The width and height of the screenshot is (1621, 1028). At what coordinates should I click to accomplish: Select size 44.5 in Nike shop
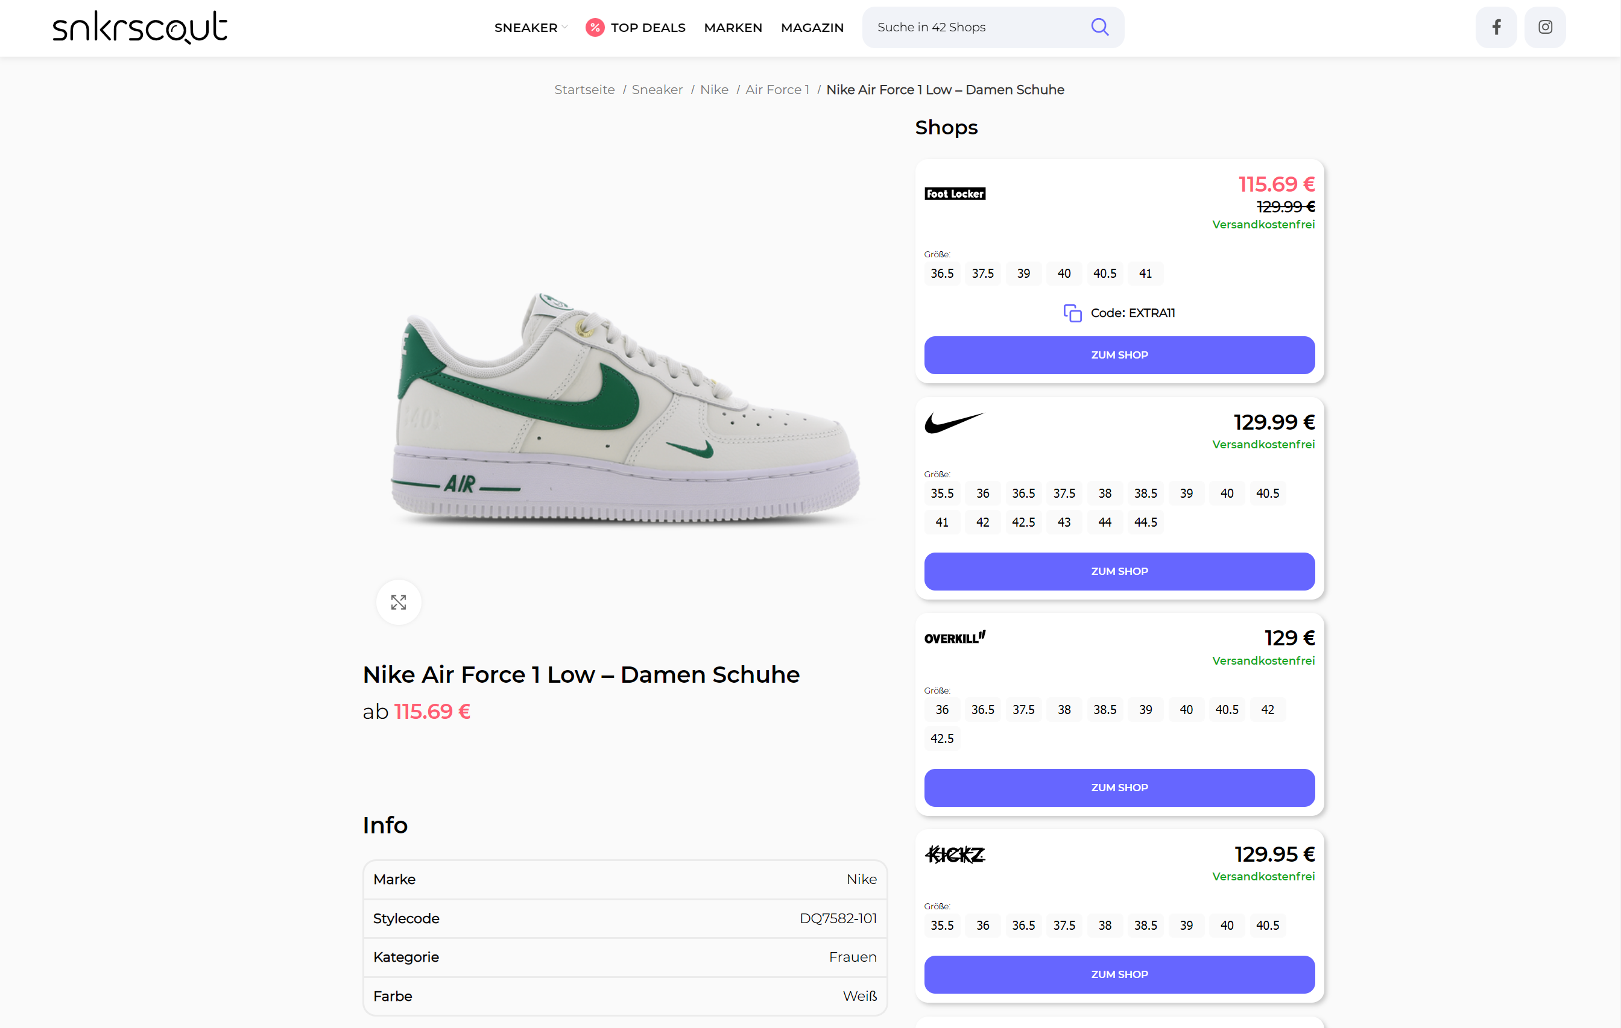(1145, 522)
